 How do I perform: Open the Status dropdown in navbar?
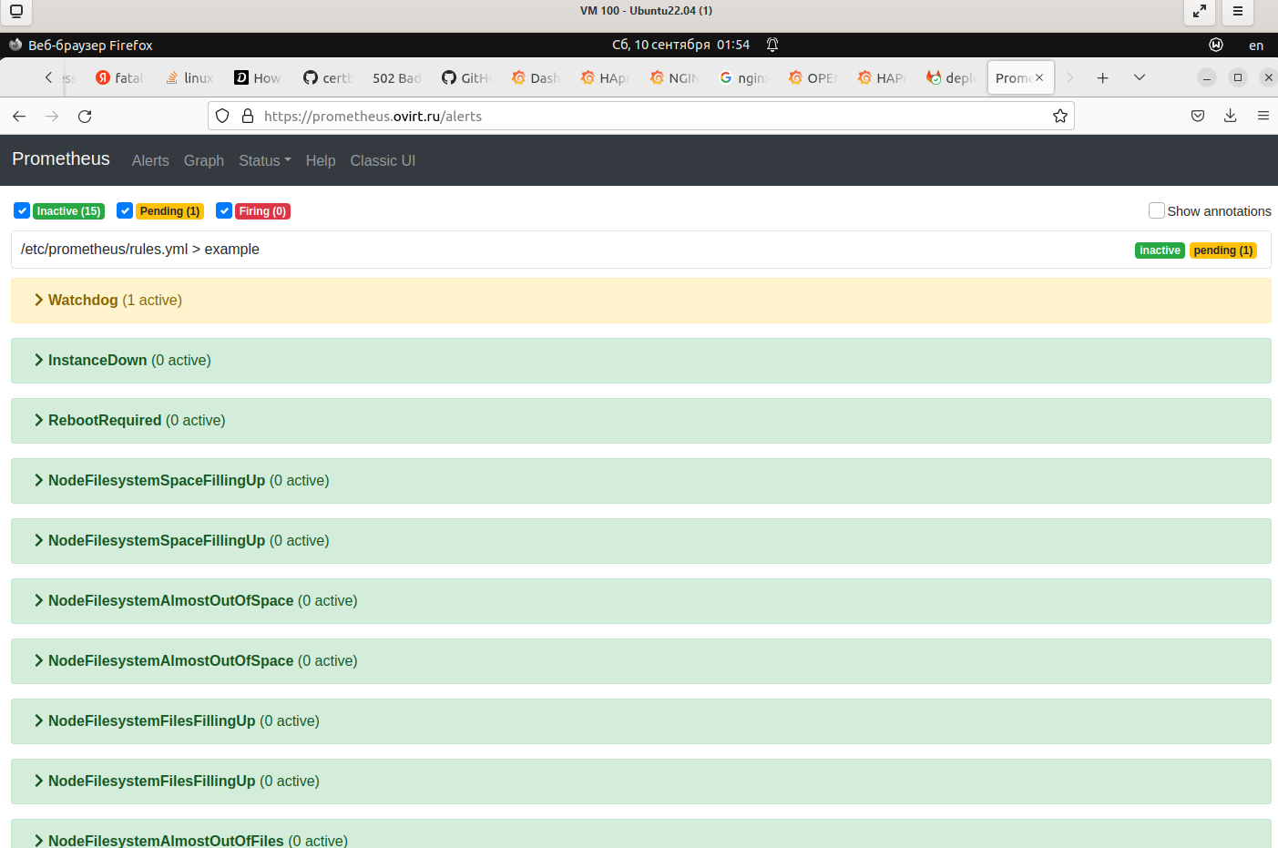coord(265,160)
